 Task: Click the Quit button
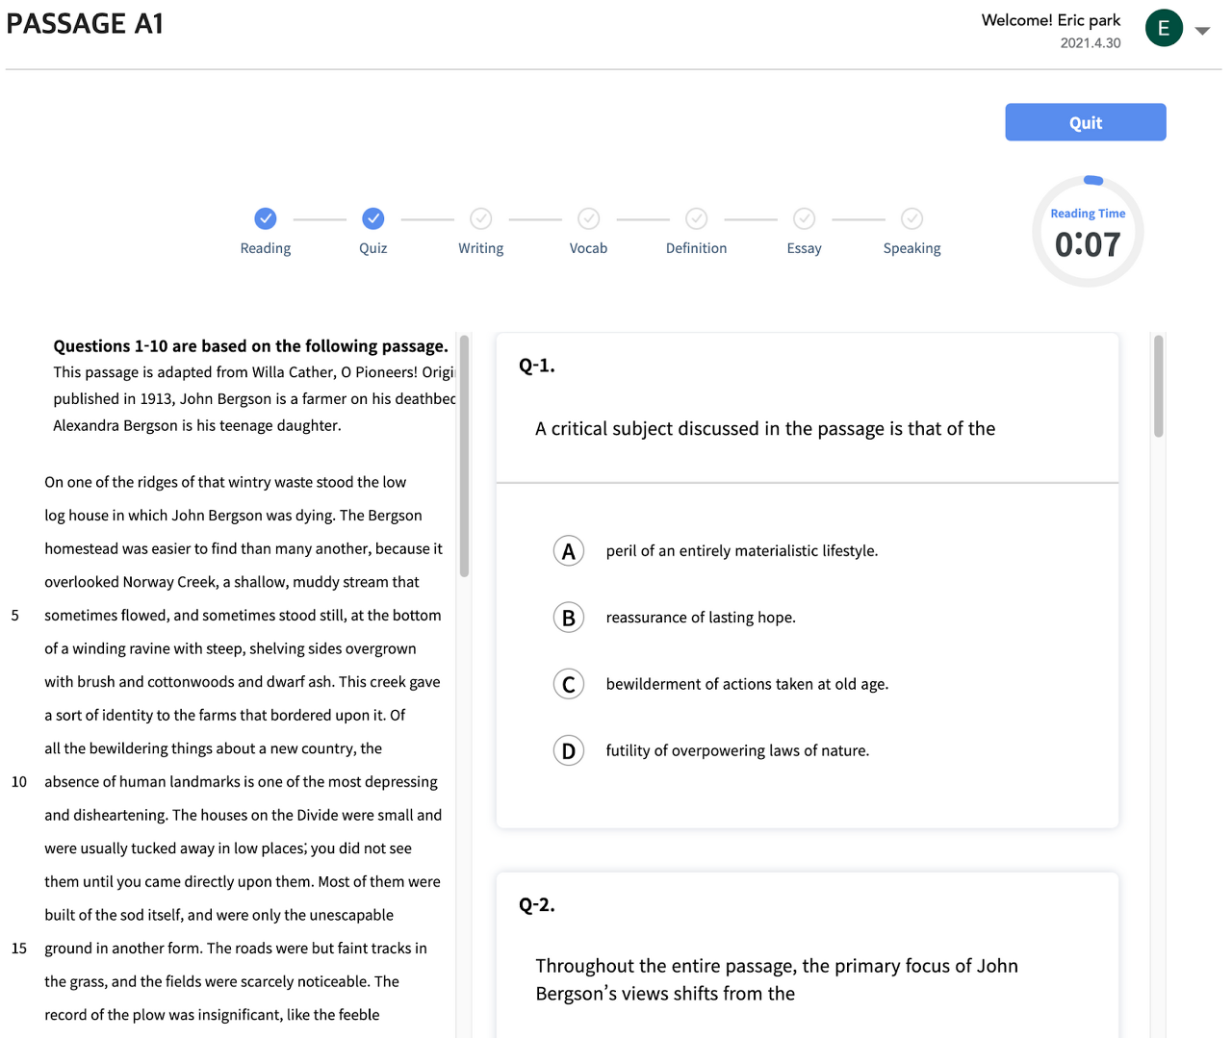pyautogui.click(x=1086, y=122)
